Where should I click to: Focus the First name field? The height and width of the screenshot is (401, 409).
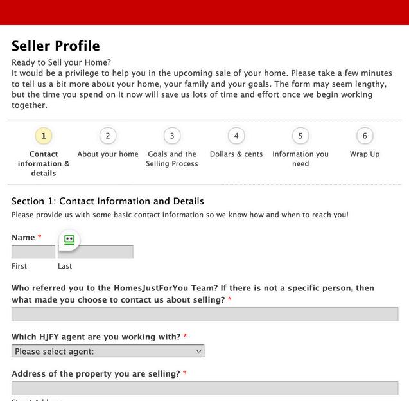(x=33, y=253)
